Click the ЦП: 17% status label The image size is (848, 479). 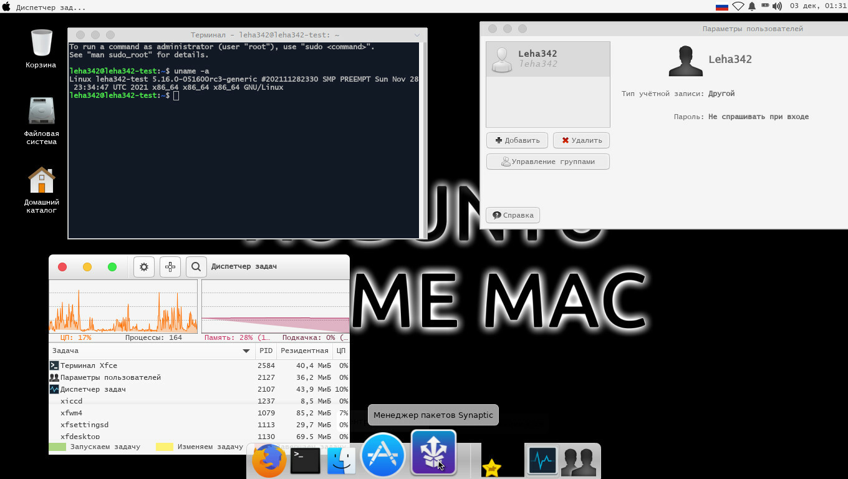(75, 337)
